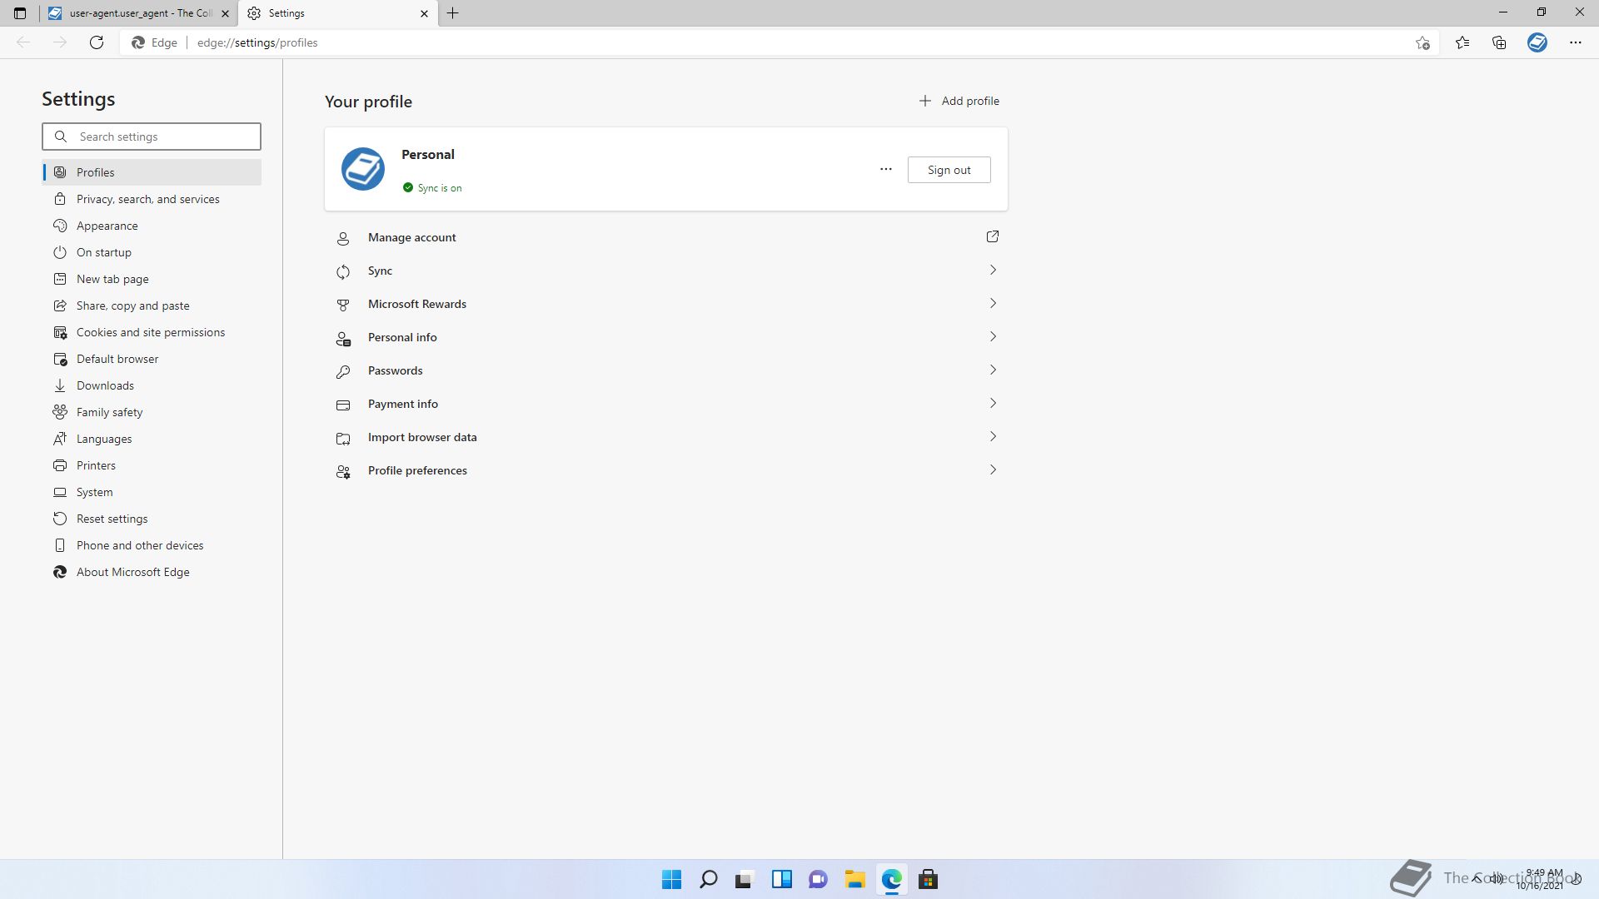Open Widgets from taskbar
The image size is (1599, 899).
(x=781, y=879)
